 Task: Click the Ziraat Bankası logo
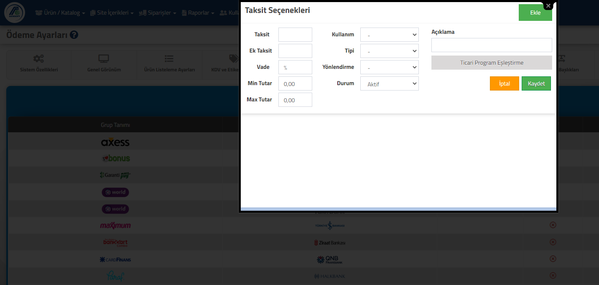tap(330, 242)
